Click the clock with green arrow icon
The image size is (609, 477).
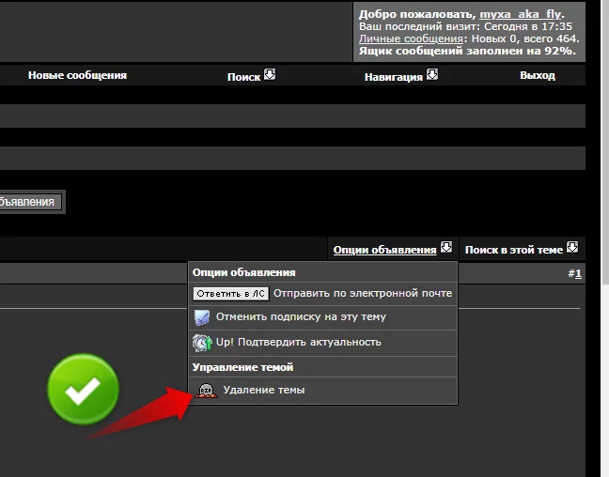tap(202, 343)
